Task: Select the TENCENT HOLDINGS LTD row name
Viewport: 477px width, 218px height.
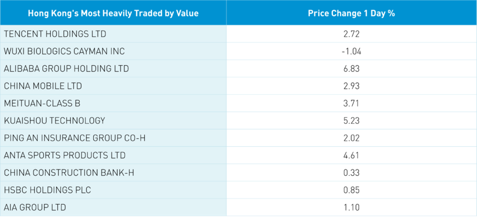Action: (55, 34)
